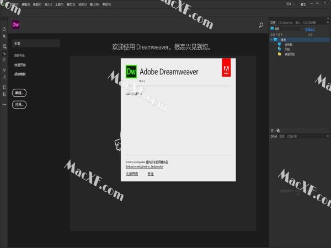Viewport: 331px width, 248px height.
Task: Open the DOM panel options menu icon
Action: click(x=328, y=137)
